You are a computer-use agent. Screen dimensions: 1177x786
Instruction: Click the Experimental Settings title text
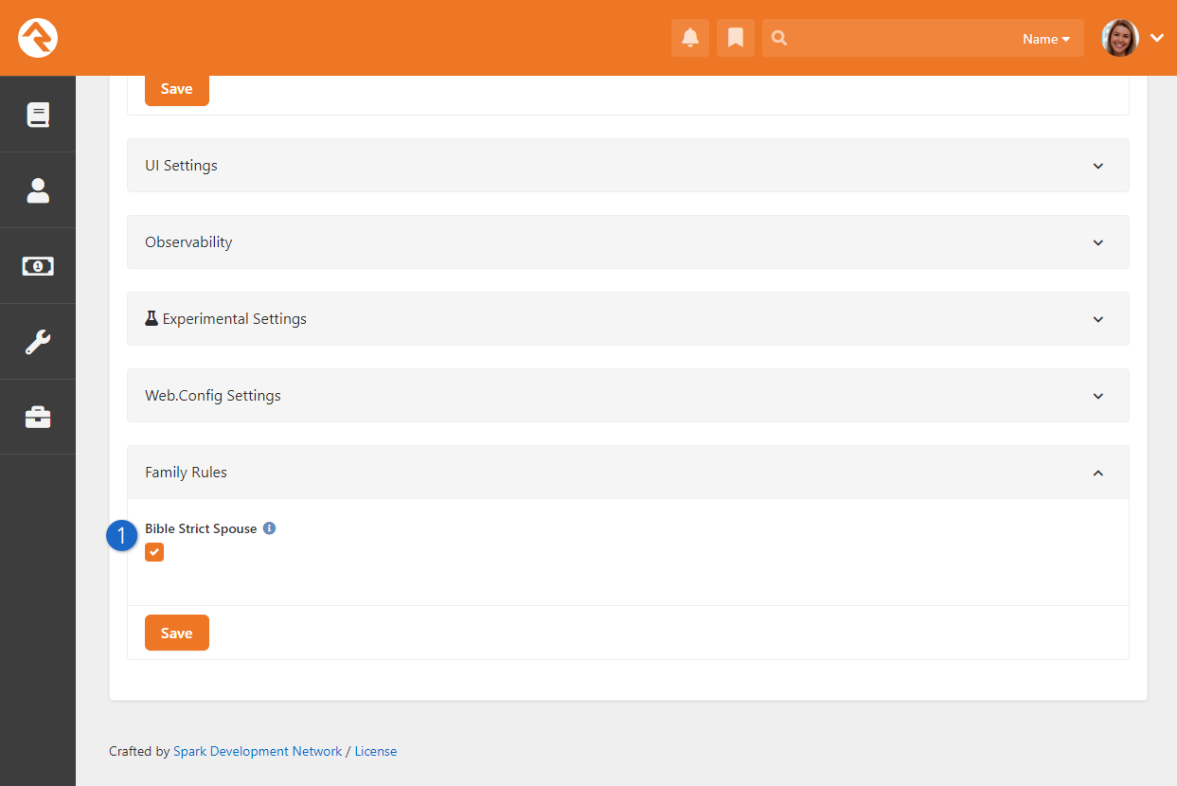(x=235, y=318)
